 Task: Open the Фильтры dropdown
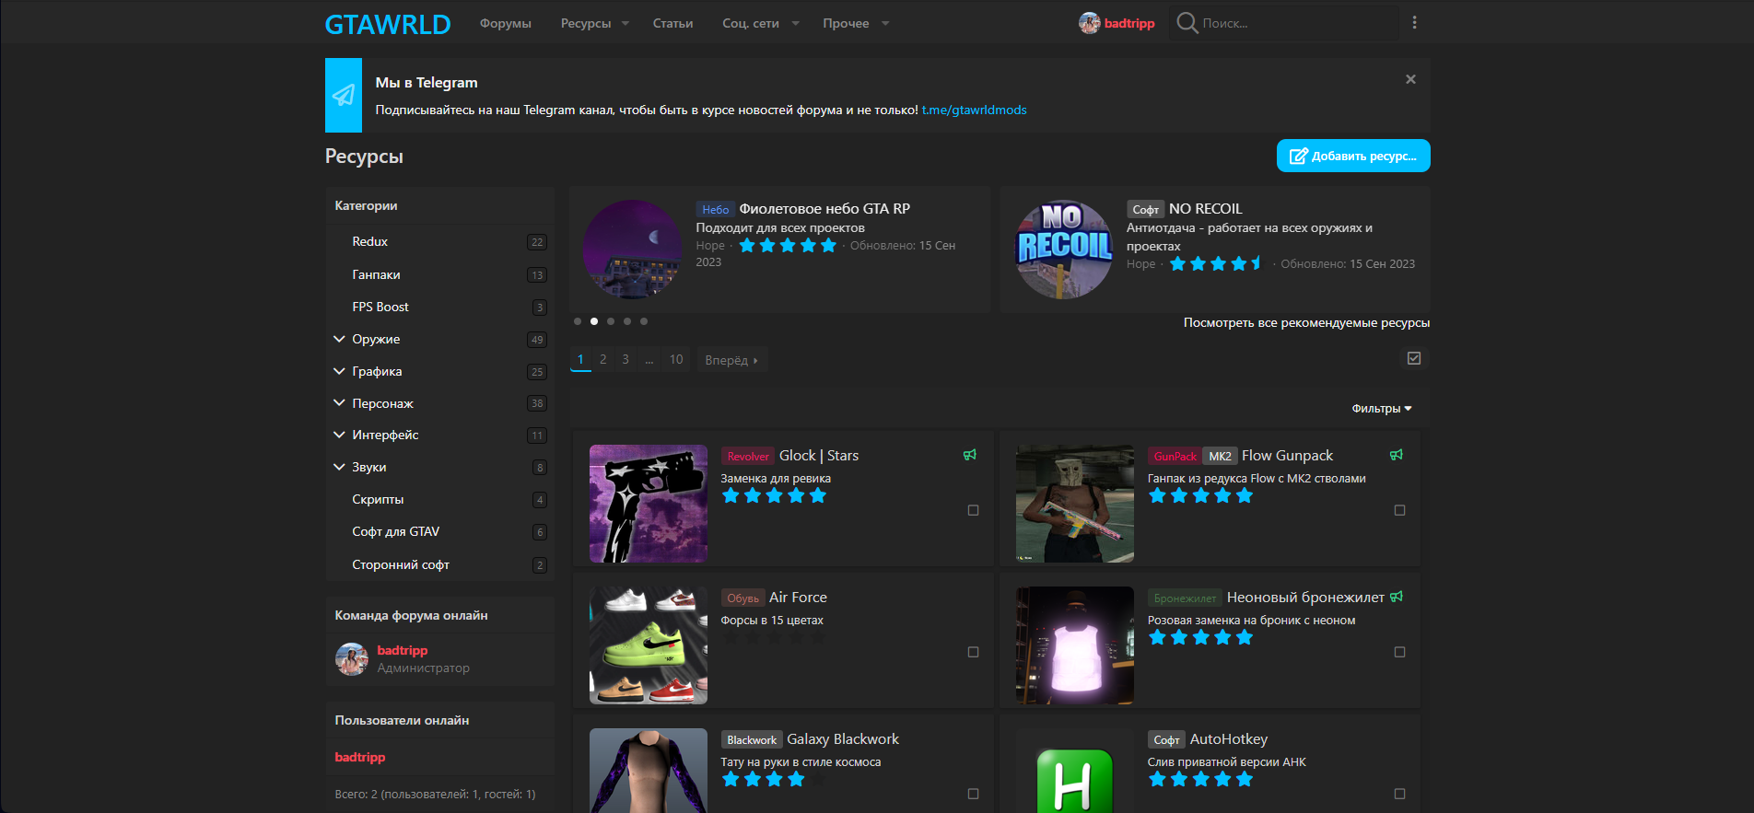click(1381, 409)
